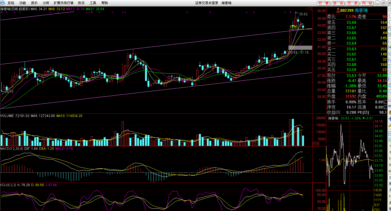Click the PE(动) 90.1 value

(x=383, y=112)
